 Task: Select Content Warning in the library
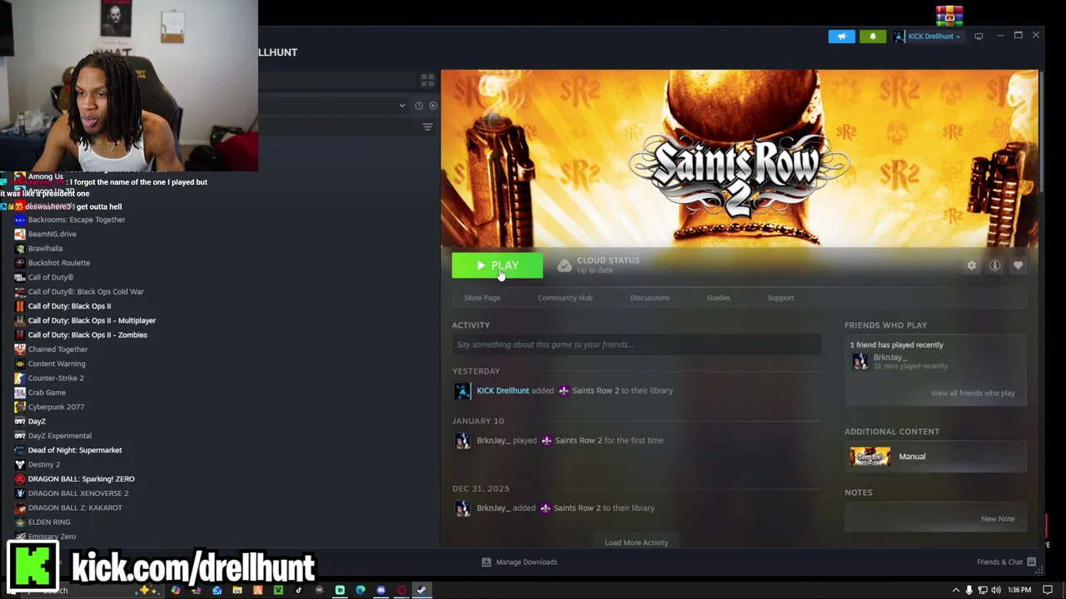pos(57,364)
